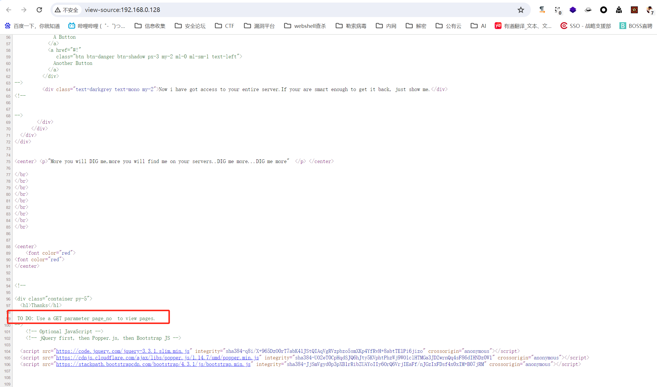Bookmark this page with the star icon
The width and height of the screenshot is (657, 387).
click(521, 10)
